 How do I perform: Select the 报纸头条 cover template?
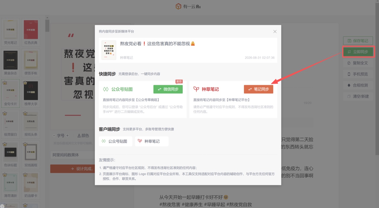31,124
